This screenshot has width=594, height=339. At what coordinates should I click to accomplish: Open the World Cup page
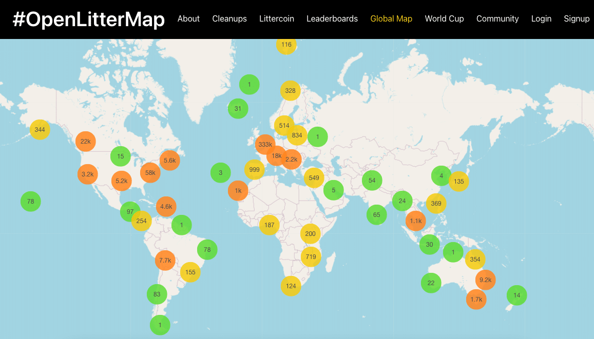pos(444,18)
